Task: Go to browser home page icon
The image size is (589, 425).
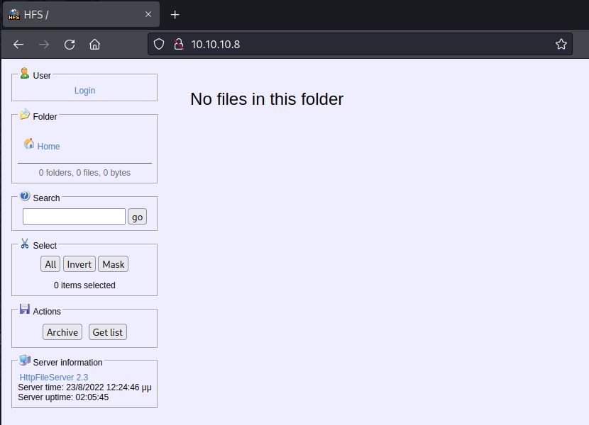Action: (94, 44)
